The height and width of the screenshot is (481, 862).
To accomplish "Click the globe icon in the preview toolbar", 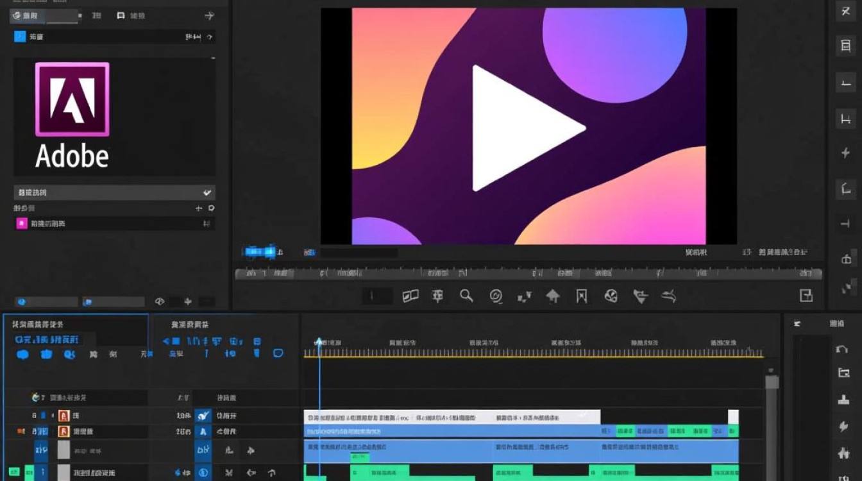I will (x=611, y=296).
